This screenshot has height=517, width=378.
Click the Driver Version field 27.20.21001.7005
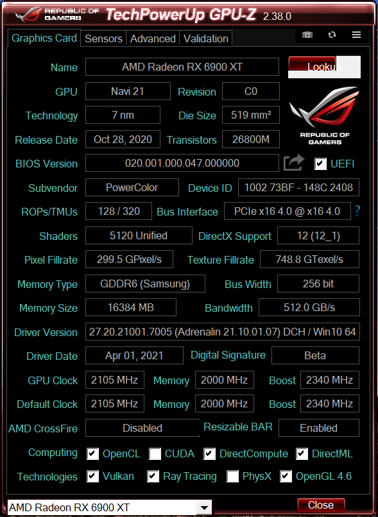(223, 332)
